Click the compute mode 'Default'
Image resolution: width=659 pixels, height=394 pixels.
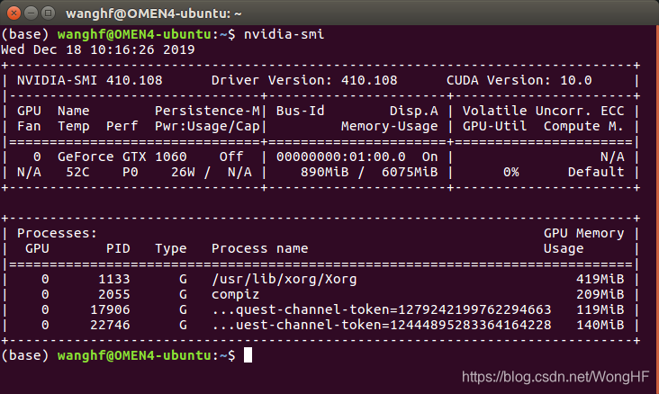(596, 172)
